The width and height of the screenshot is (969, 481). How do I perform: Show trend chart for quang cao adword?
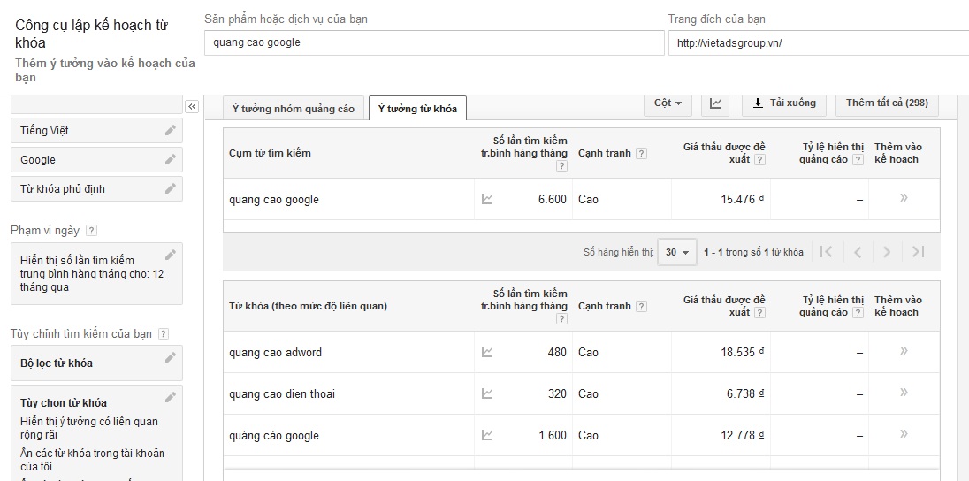[x=487, y=352]
